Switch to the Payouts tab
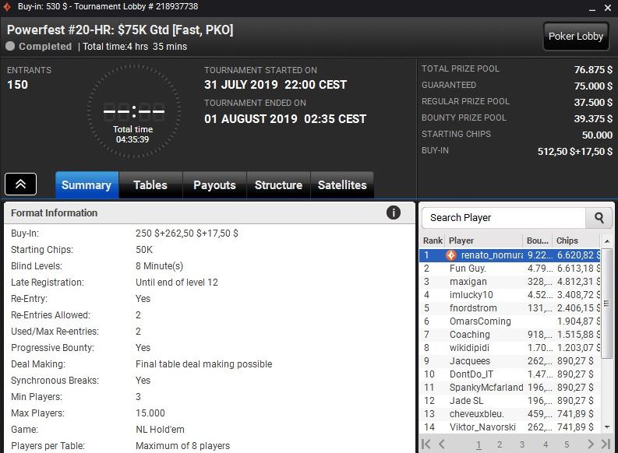This screenshot has width=618, height=453. [214, 185]
